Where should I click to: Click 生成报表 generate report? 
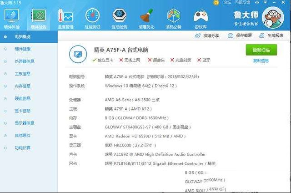pos(271,36)
